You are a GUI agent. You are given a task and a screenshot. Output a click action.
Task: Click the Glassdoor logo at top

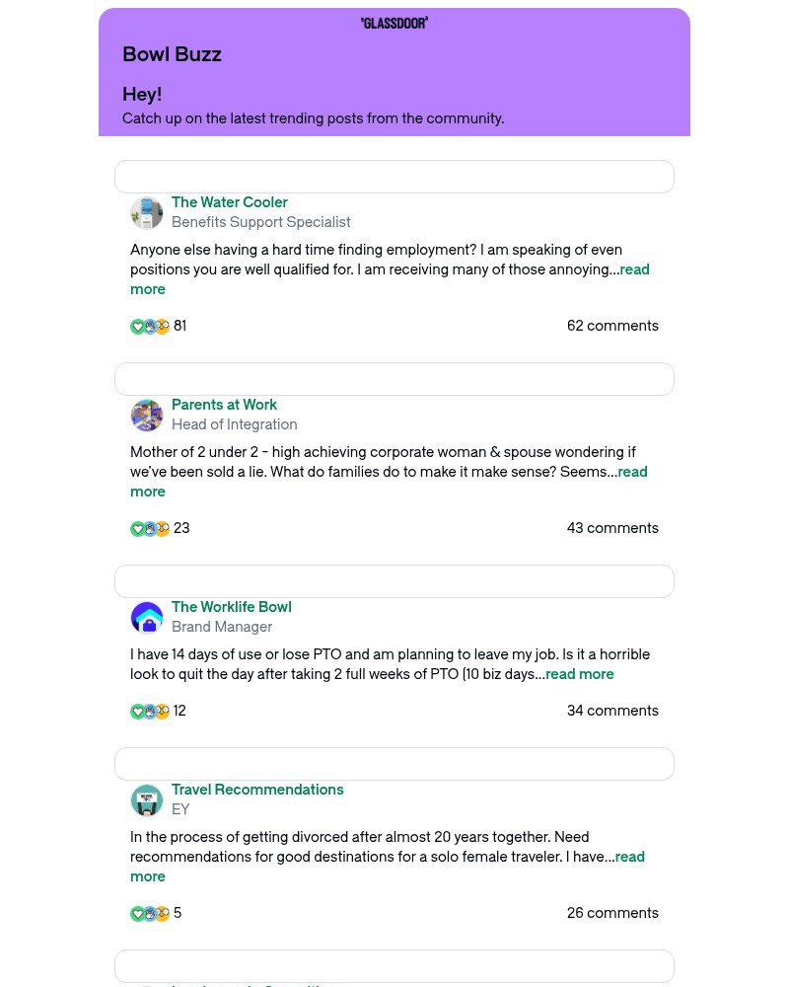pyautogui.click(x=394, y=23)
